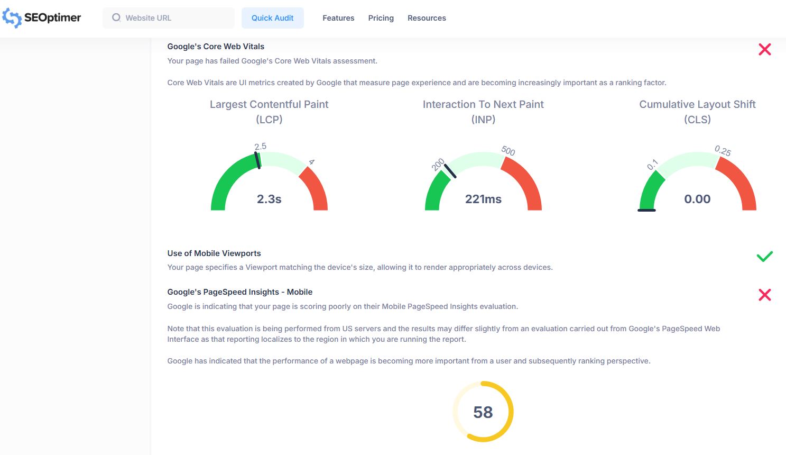Click the PageSpeed score circle showing 58
The height and width of the screenshot is (455, 786).
(483, 412)
